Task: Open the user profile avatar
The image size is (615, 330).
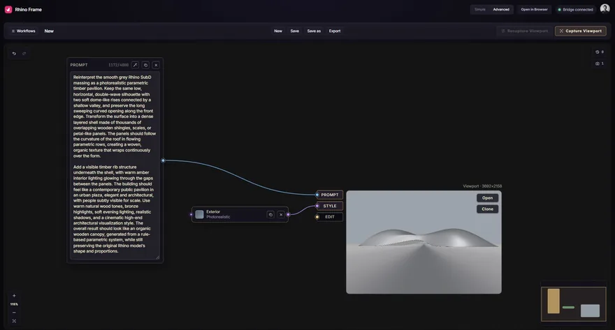Action: pyautogui.click(x=605, y=9)
